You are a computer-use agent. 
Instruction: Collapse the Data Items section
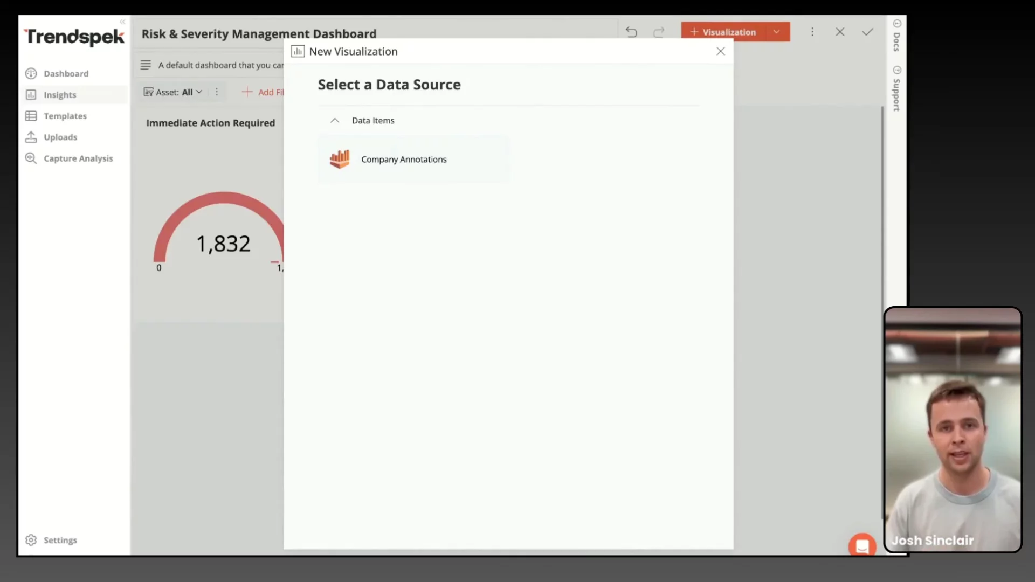click(x=335, y=121)
